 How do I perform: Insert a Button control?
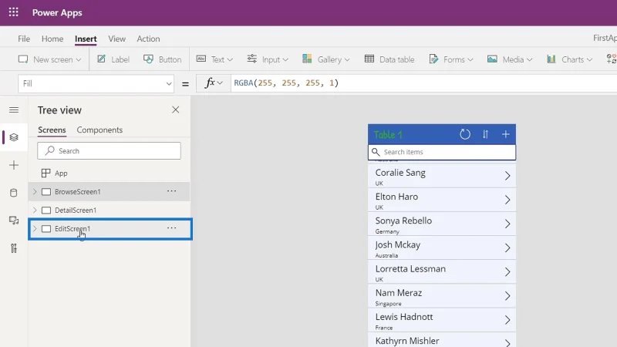162,59
